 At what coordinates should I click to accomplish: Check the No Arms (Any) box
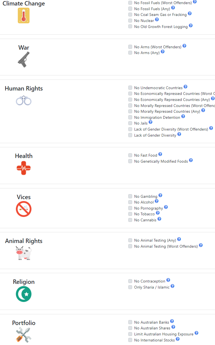coord(130,53)
